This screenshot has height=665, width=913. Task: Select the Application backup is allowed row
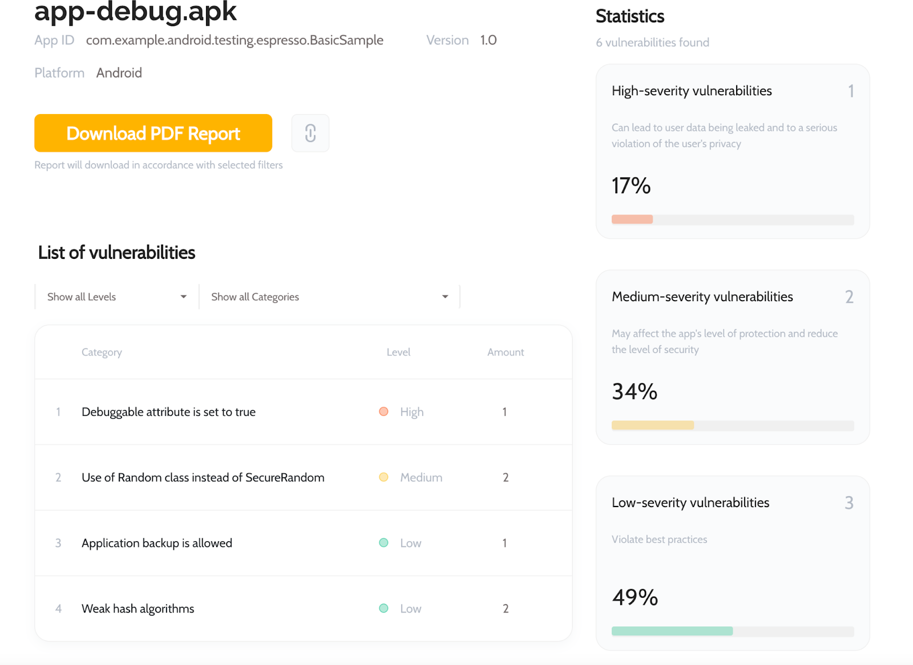tap(157, 543)
